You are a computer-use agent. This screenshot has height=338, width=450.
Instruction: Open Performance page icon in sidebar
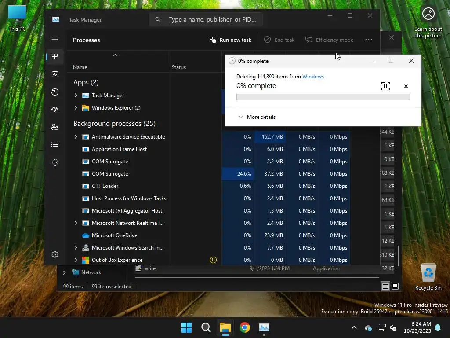point(55,74)
